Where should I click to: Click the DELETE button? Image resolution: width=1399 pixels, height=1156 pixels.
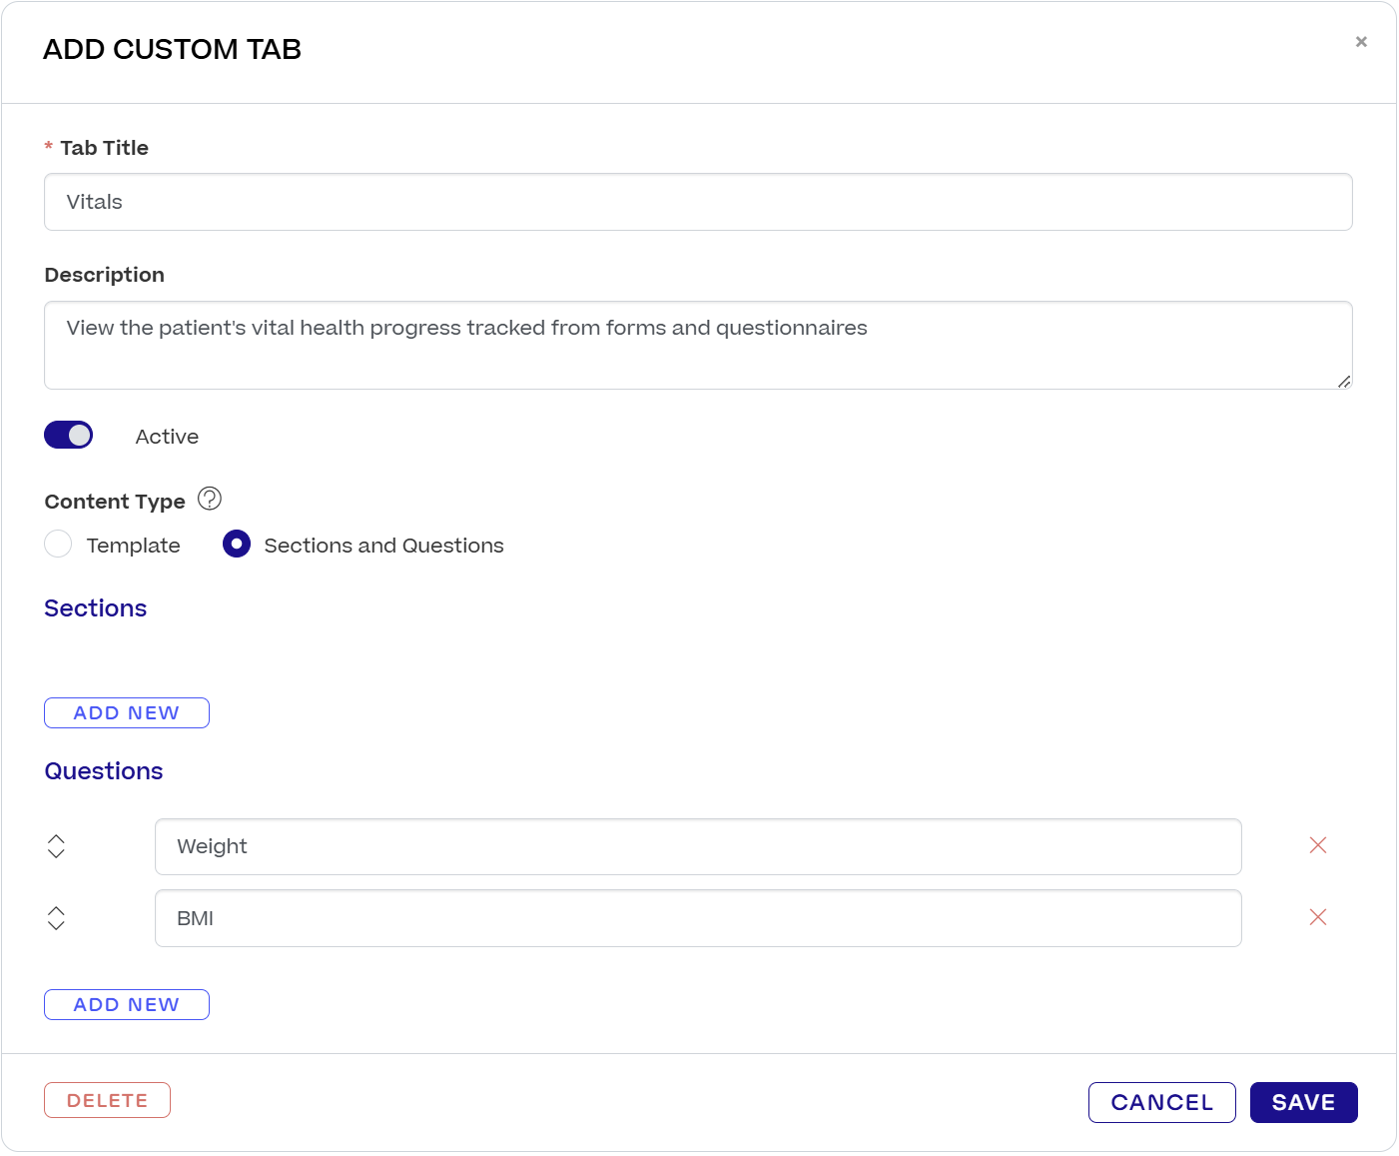pos(107,1099)
